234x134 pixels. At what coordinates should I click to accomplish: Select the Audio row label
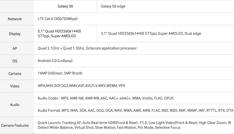[x=15, y=105]
